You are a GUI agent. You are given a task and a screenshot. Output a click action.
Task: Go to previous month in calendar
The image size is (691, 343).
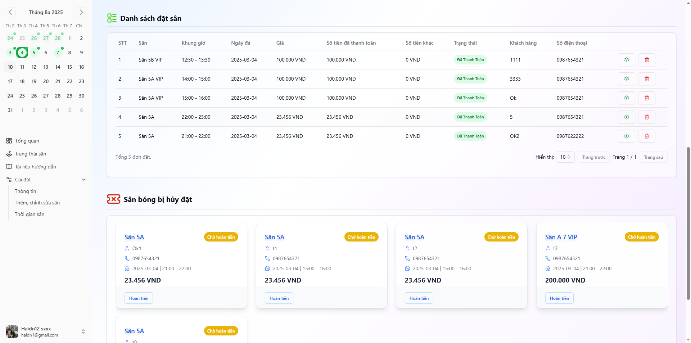(x=10, y=12)
